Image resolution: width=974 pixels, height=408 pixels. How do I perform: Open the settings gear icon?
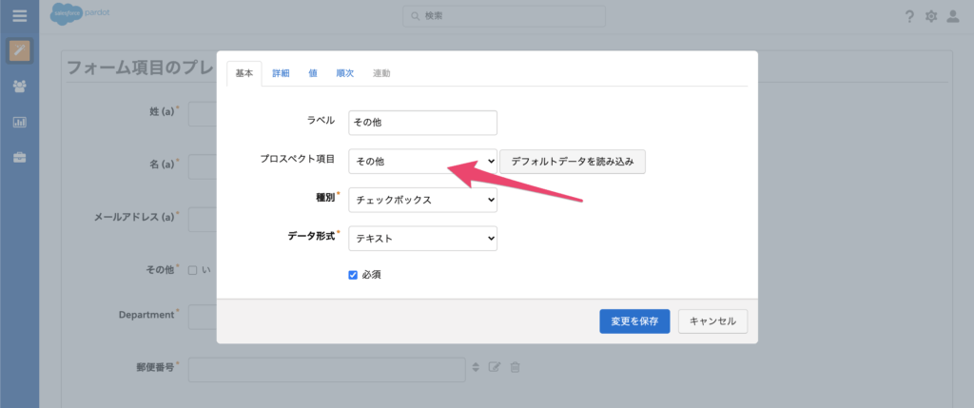coord(930,17)
